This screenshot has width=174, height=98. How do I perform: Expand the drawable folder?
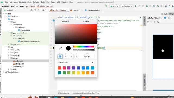[9, 50]
